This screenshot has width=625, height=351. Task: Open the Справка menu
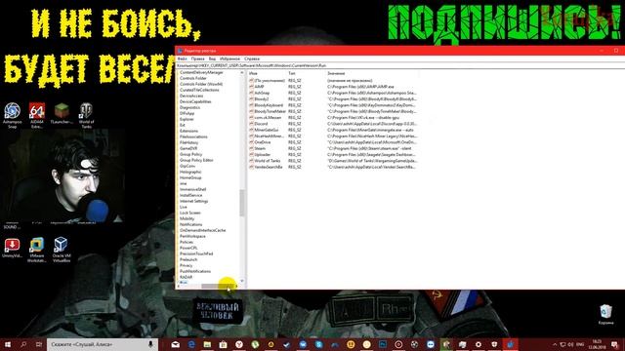tap(252, 58)
